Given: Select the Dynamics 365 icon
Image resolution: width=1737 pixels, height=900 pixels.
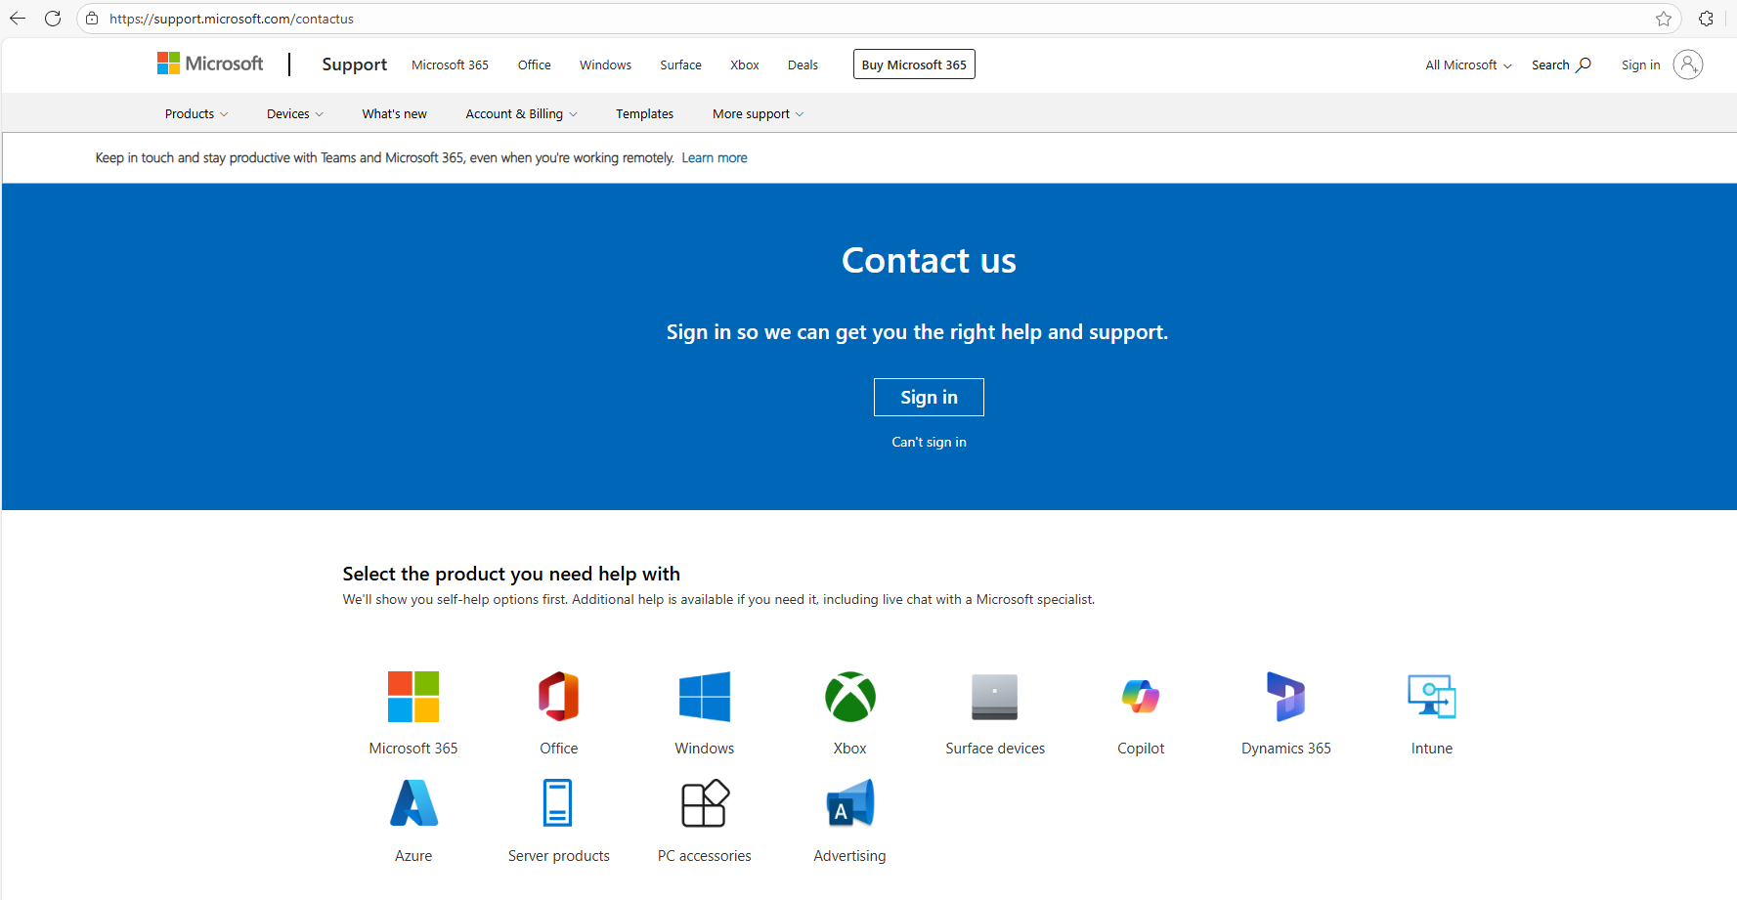Looking at the screenshot, I should click(x=1286, y=697).
